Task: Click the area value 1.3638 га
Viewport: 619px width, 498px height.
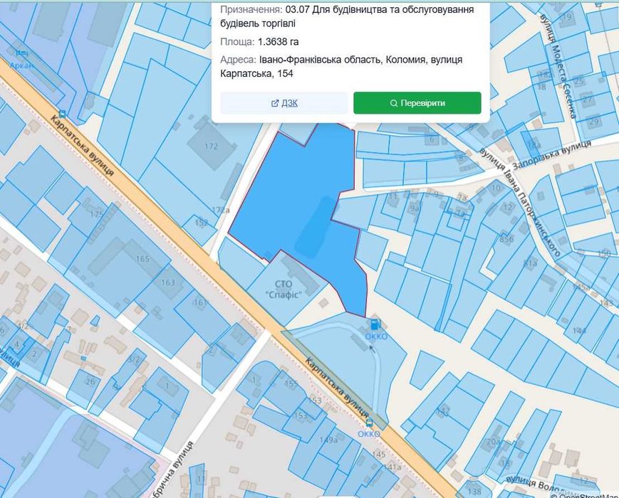Action: click(279, 42)
